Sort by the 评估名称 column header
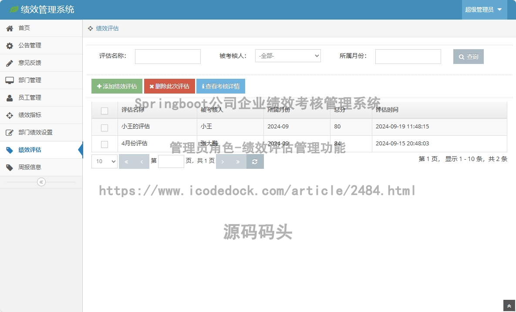The height and width of the screenshot is (312, 516). (x=157, y=110)
